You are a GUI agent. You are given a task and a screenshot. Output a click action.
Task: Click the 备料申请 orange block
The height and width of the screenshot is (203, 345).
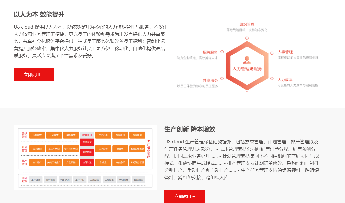[x=137, y=135]
